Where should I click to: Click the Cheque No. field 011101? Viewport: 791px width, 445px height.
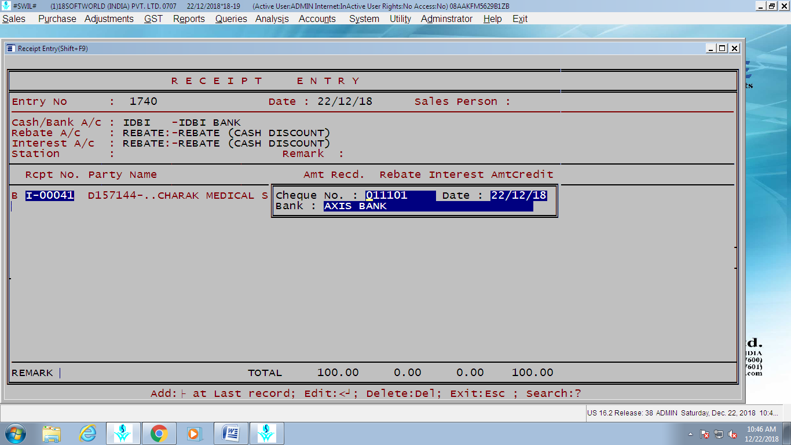tap(400, 195)
